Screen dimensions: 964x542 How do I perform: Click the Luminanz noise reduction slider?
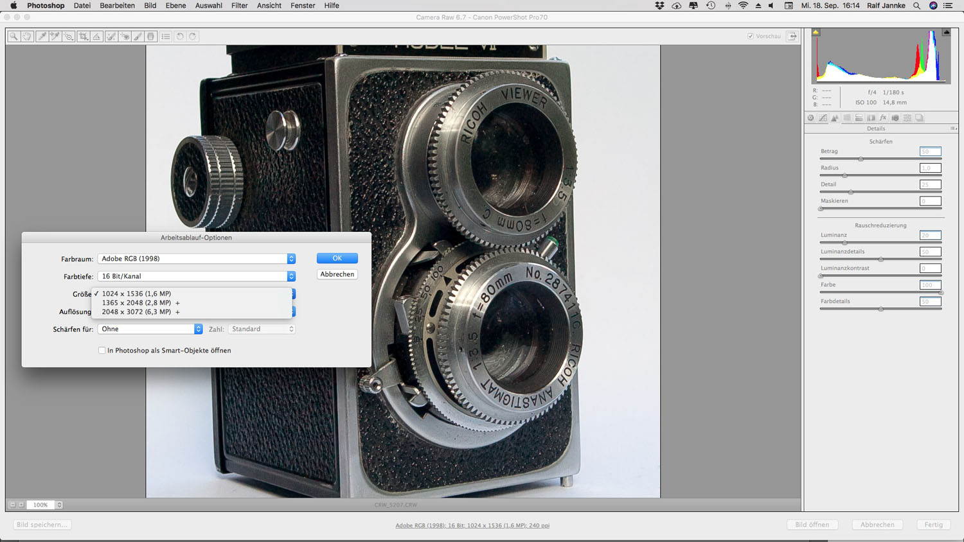coord(880,243)
